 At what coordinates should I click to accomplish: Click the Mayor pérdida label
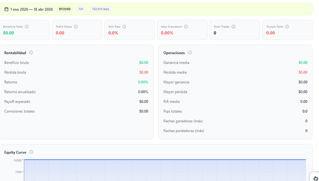pos(175,92)
